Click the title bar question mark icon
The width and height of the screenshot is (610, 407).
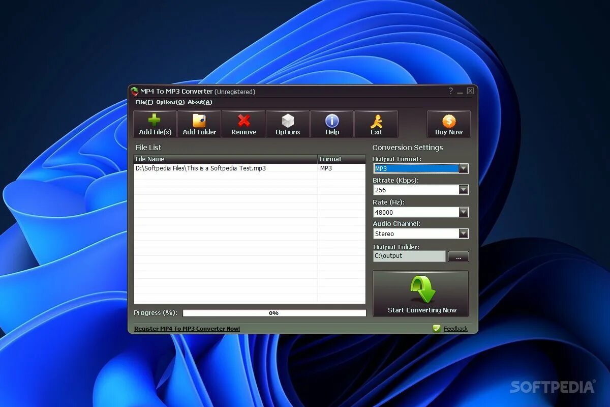(x=450, y=91)
